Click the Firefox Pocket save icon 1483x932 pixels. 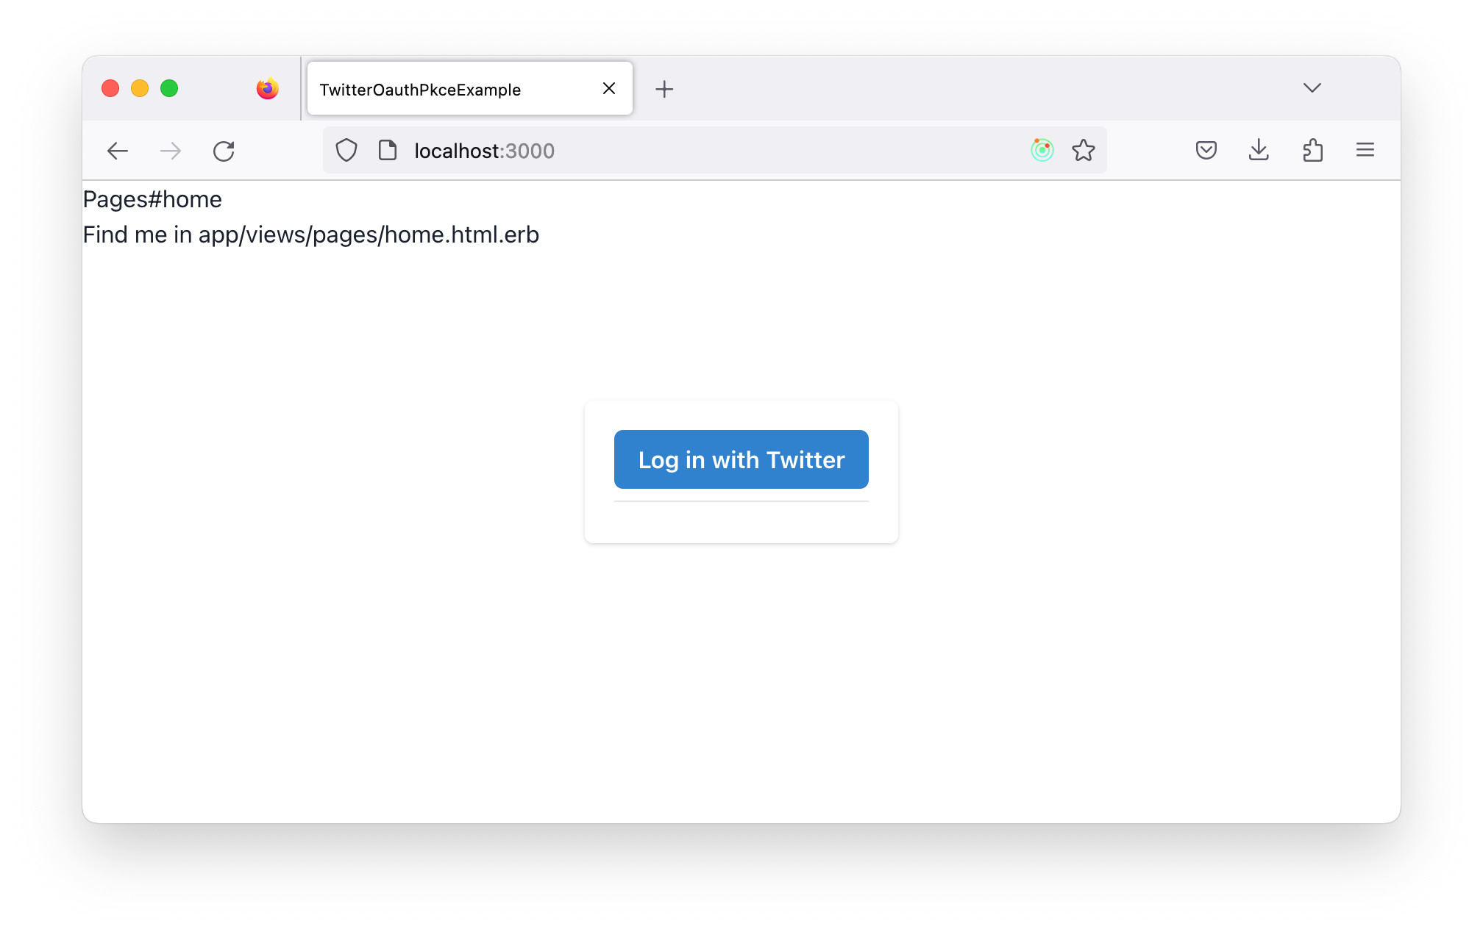click(x=1206, y=151)
